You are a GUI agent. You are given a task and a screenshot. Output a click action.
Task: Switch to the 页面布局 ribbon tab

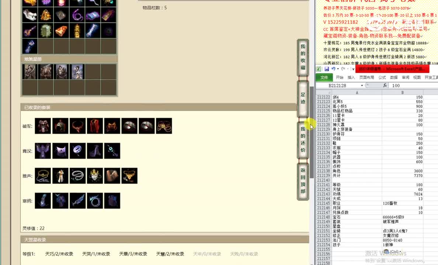tap(366, 78)
